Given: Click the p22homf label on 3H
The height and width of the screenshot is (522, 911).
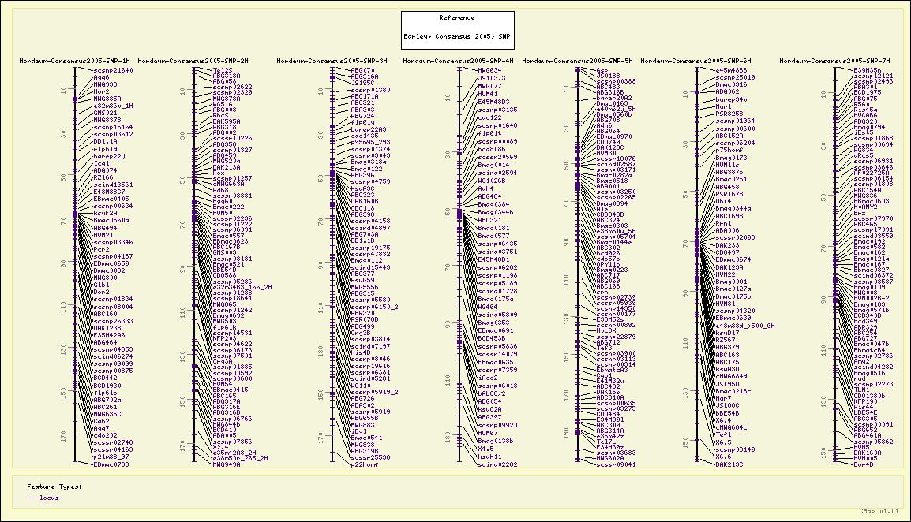Looking at the screenshot, I should point(365,465).
